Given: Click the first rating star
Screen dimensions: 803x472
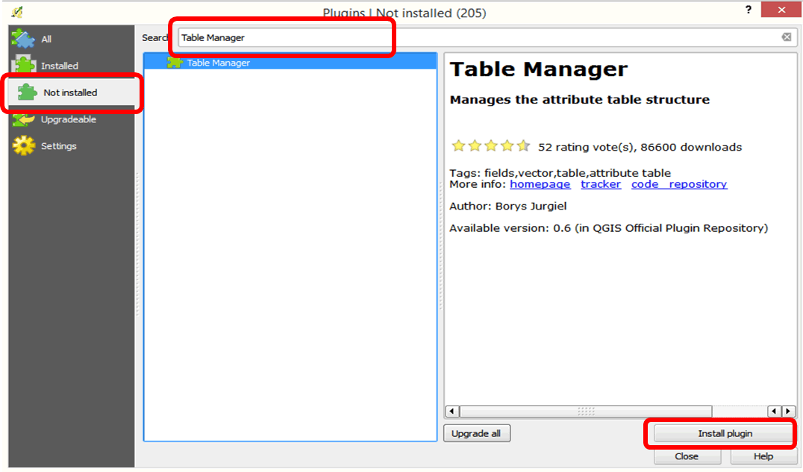Looking at the screenshot, I should (x=458, y=146).
